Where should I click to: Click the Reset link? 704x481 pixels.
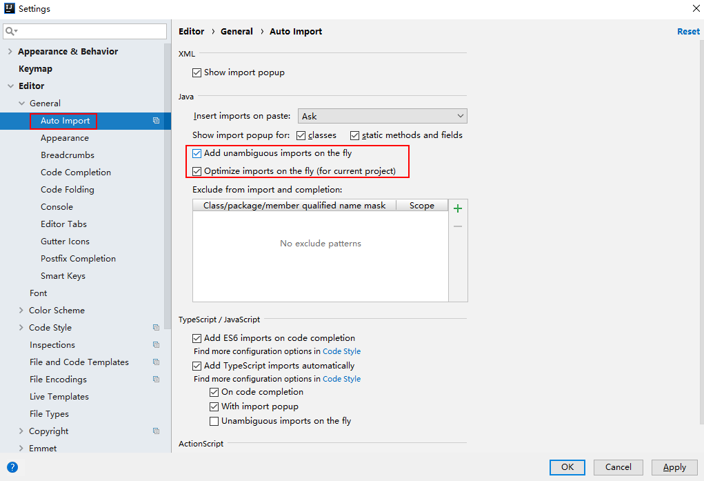688,32
